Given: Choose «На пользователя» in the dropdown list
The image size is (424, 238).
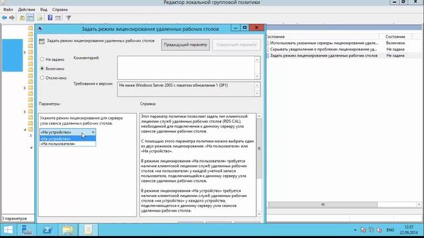Looking at the screenshot, I should 68,144.
